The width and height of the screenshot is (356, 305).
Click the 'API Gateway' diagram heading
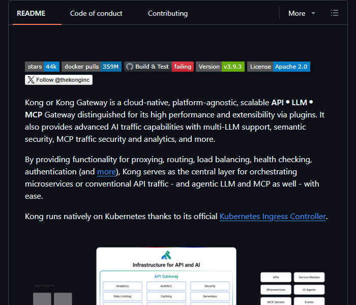(x=166, y=277)
